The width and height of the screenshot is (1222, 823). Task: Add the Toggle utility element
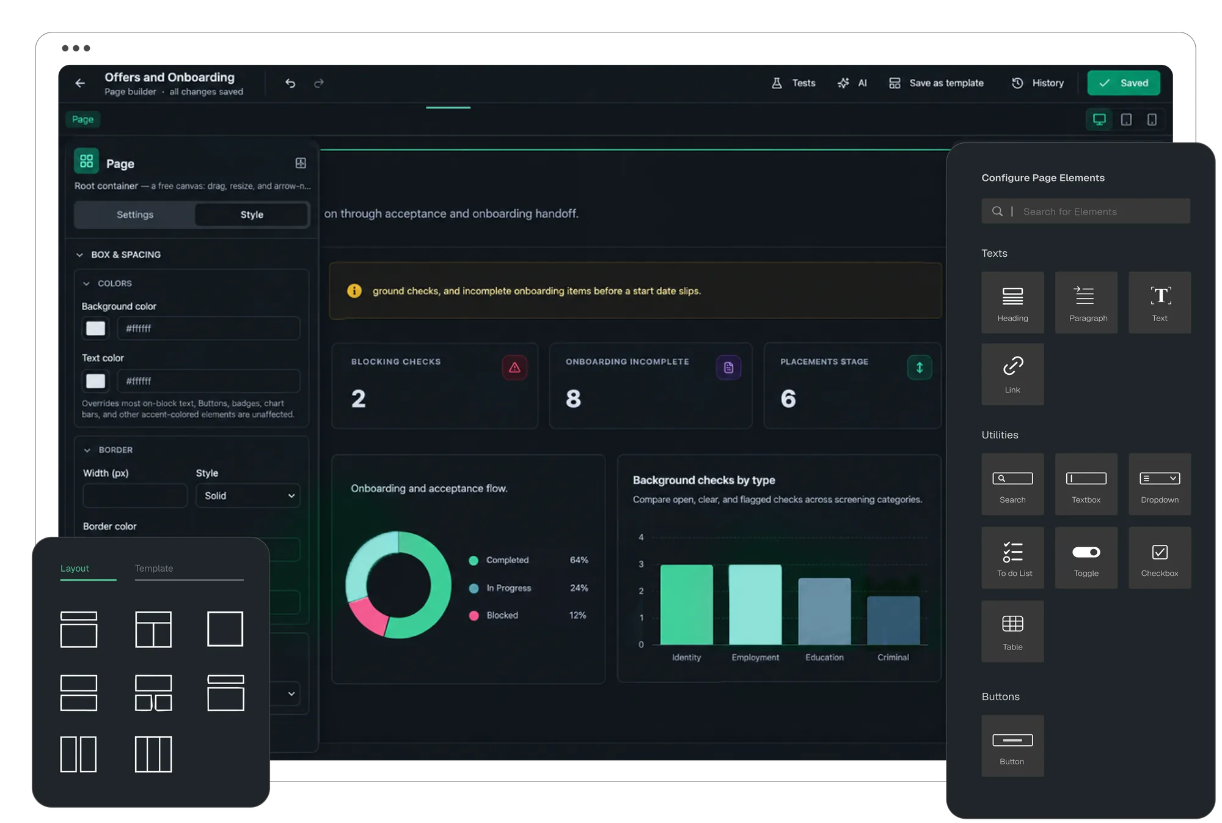(1086, 558)
